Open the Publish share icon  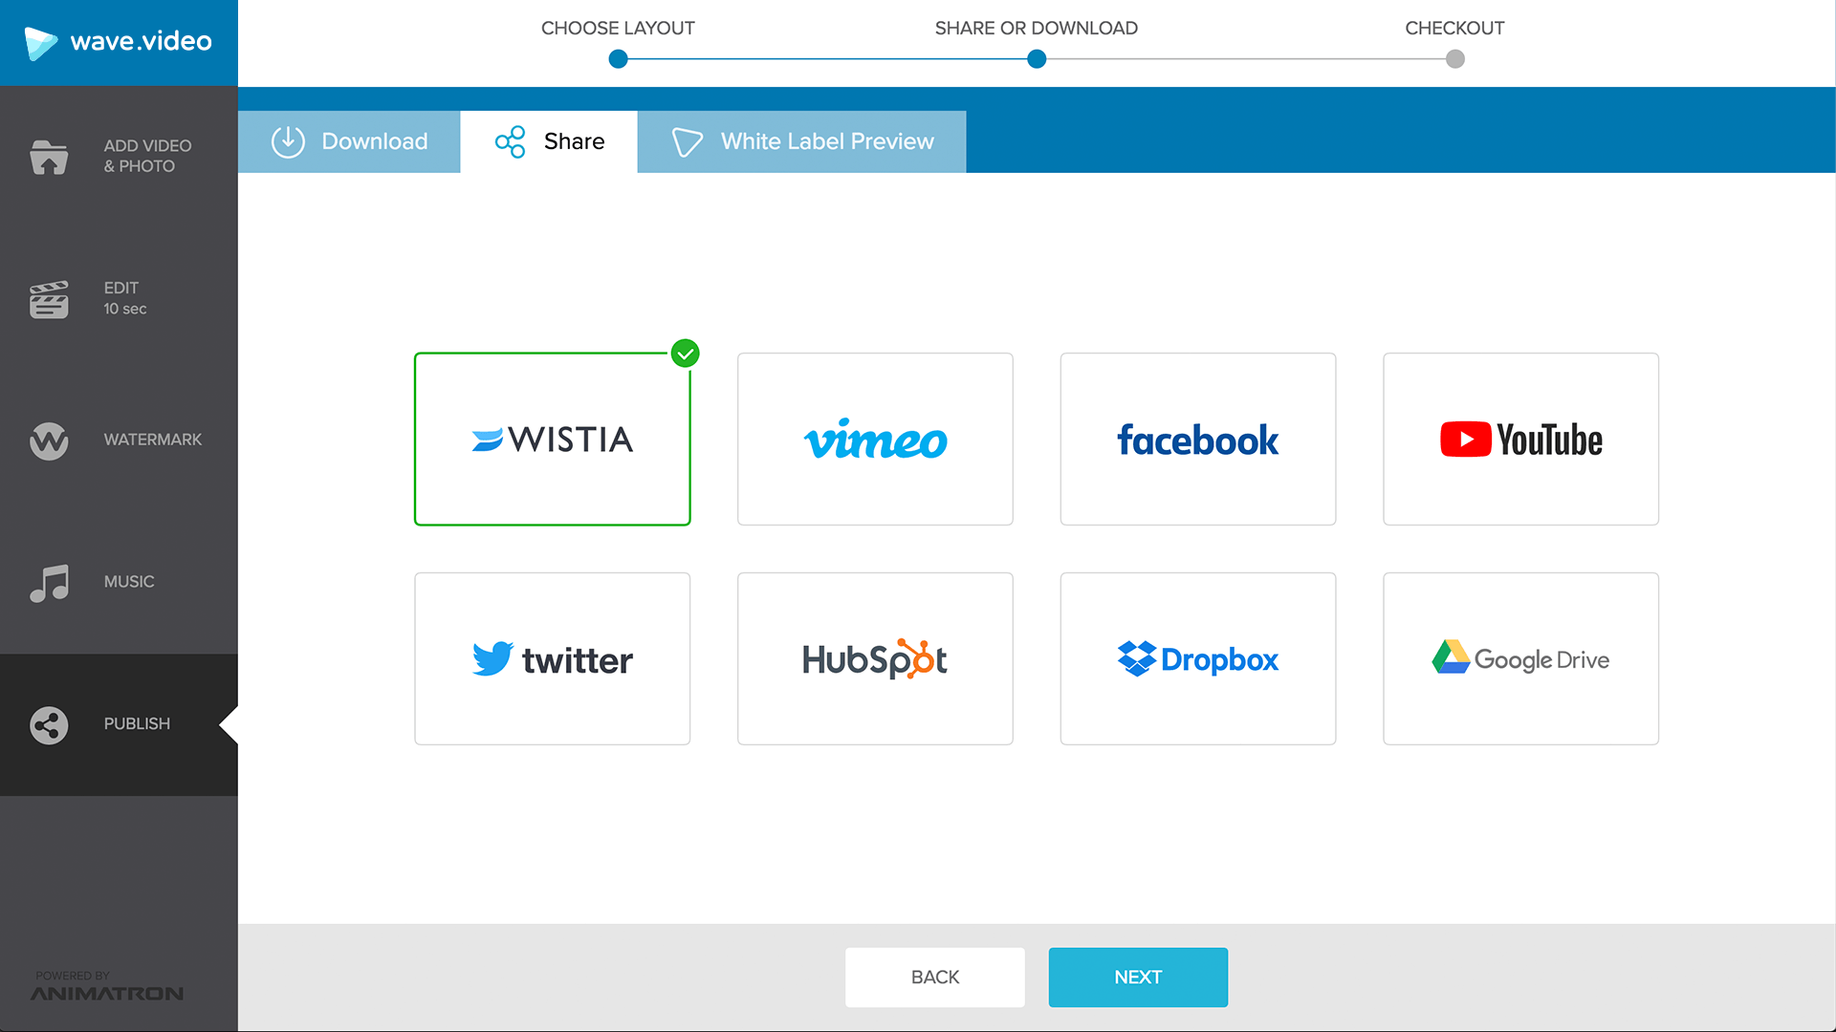(x=49, y=725)
